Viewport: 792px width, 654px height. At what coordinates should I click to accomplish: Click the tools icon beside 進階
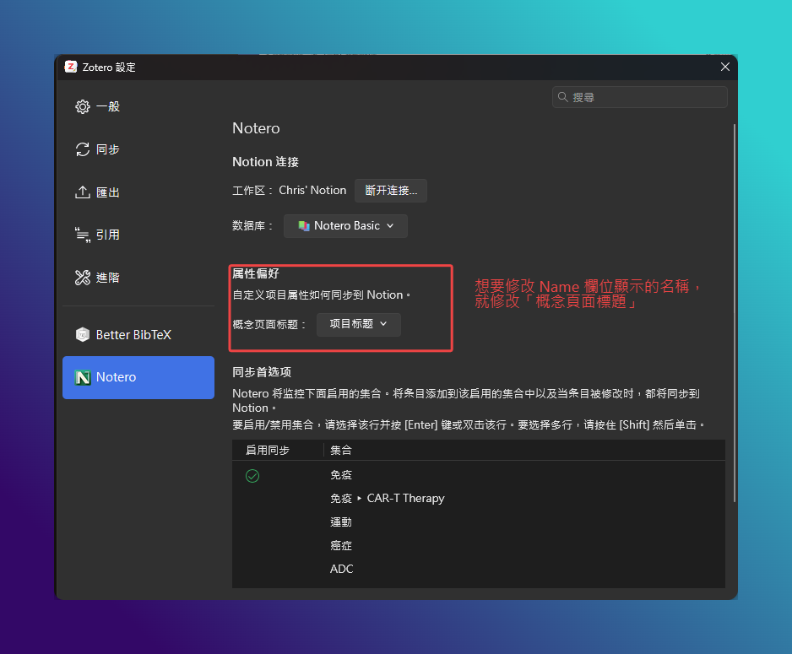click(83, 278)
